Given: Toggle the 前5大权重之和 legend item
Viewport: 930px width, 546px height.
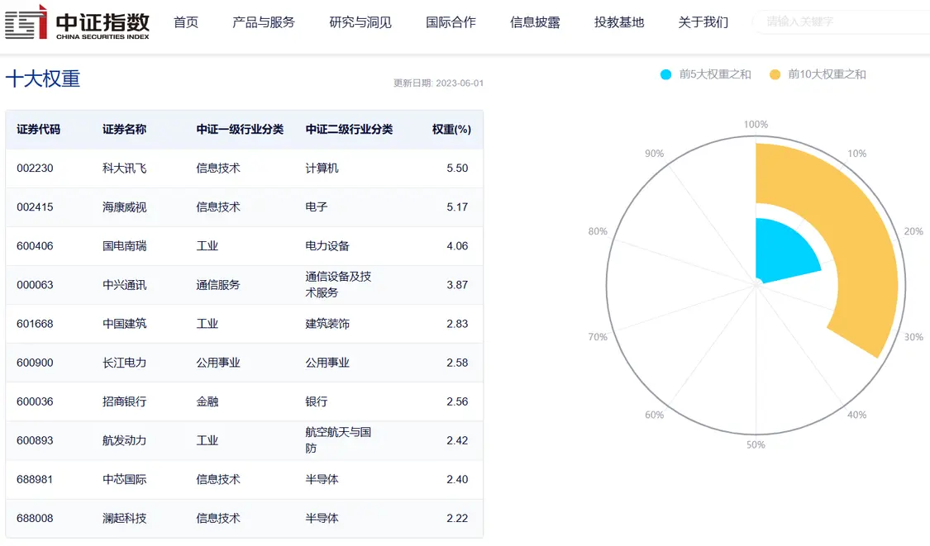Looking at the screenshot, I should pos(705,74).
